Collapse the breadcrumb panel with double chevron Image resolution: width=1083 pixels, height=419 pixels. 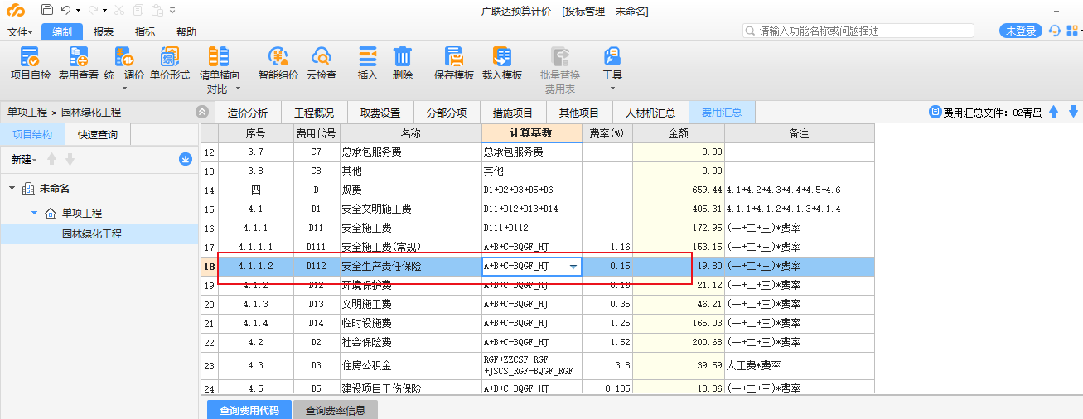point(202,112)
